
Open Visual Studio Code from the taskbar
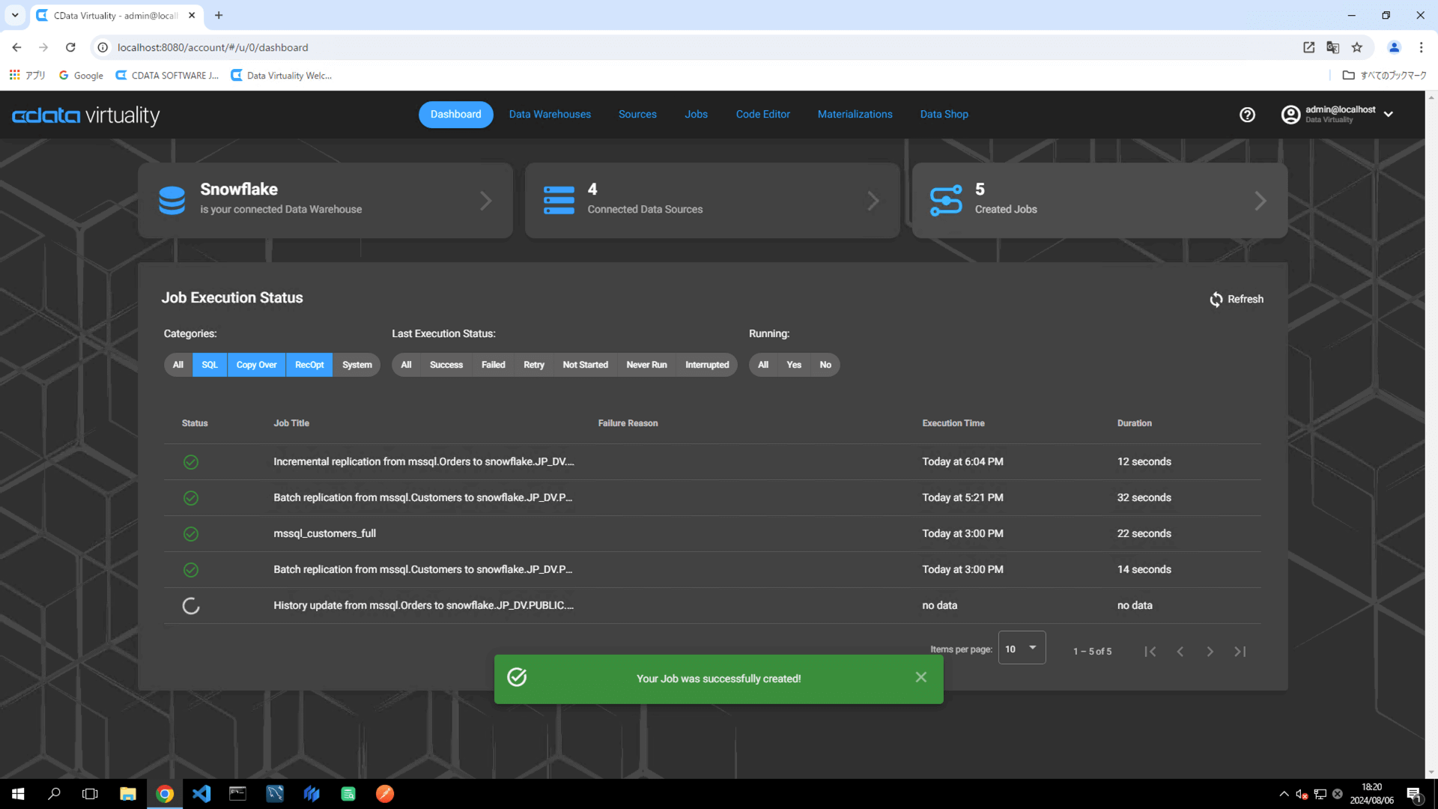[x=201, y=794]
